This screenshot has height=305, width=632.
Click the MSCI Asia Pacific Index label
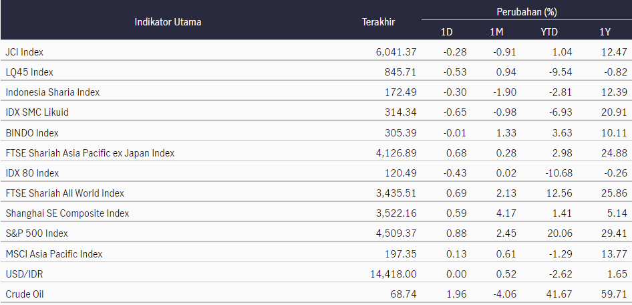click(x=54, y=253)
